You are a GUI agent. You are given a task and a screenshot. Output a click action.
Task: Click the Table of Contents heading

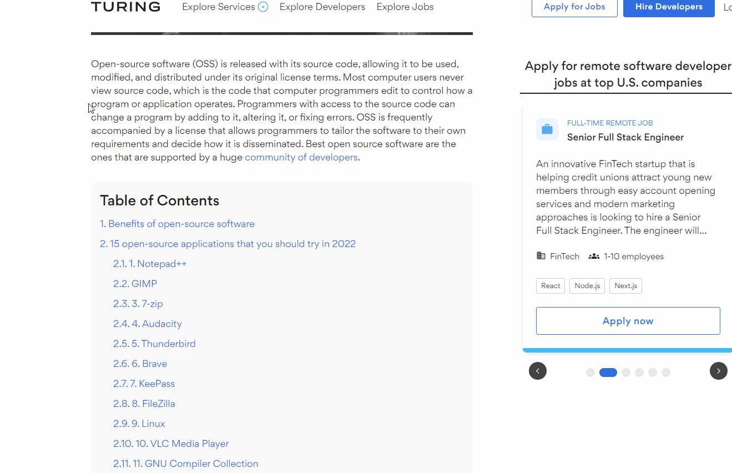(160, 200)
